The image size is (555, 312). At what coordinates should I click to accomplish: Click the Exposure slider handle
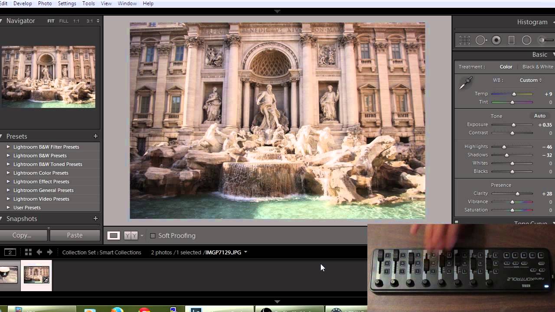(x=514, y=125)
